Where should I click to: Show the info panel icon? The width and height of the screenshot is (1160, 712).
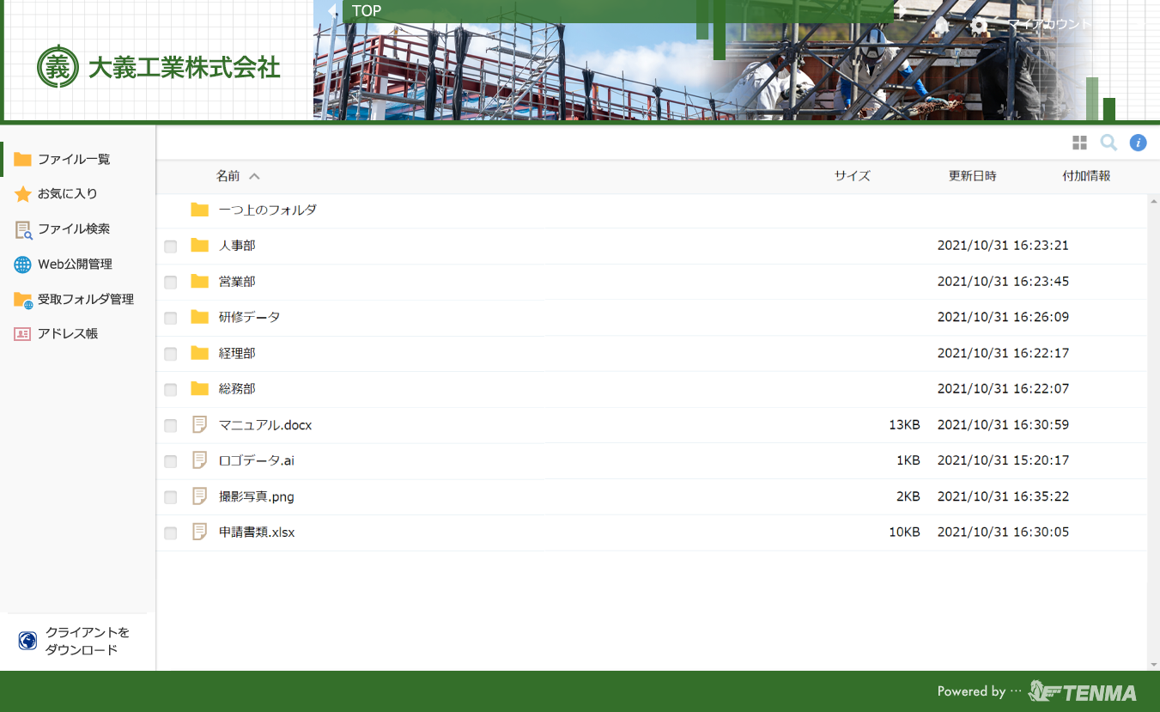1138,143
